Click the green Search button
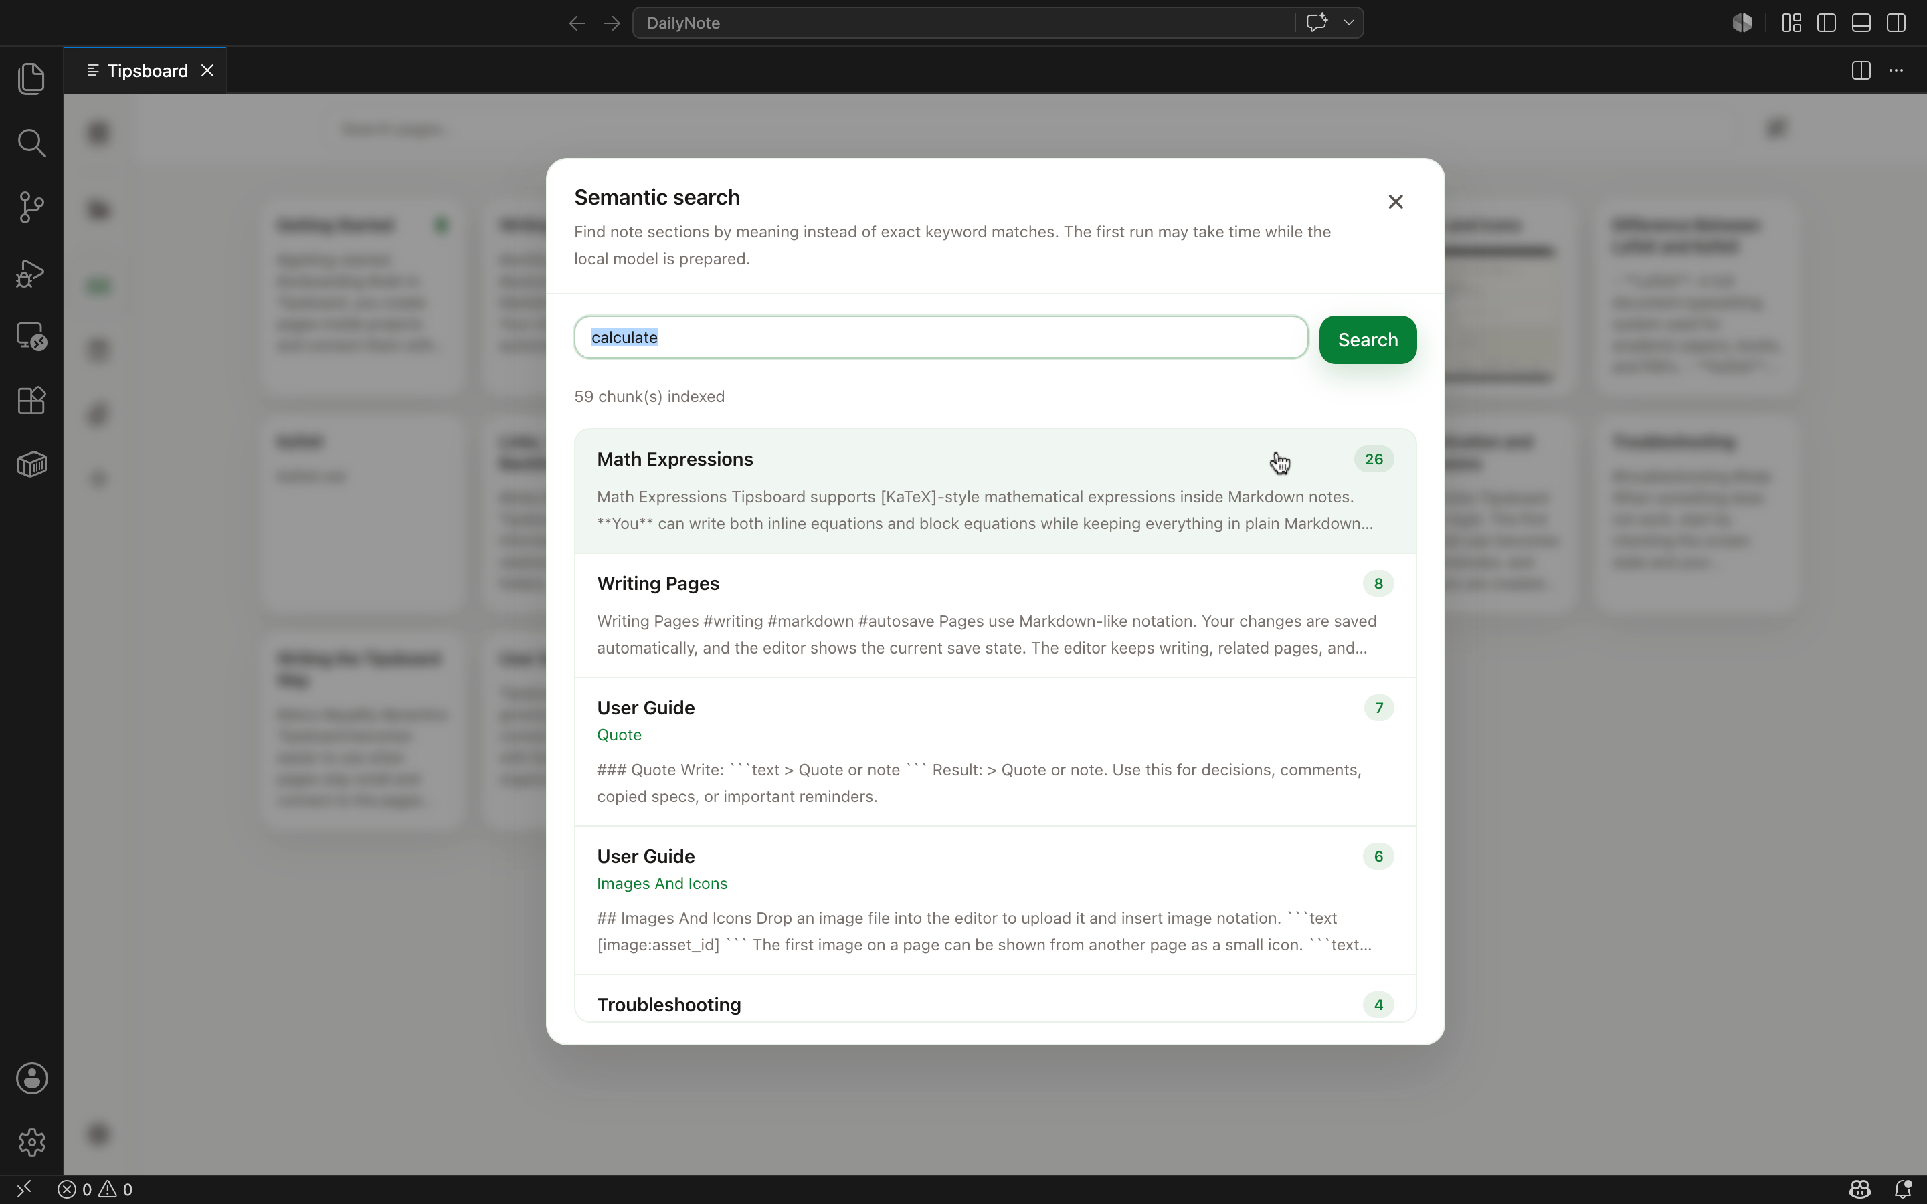The image size is (1927, 1204). (1367, 340)
